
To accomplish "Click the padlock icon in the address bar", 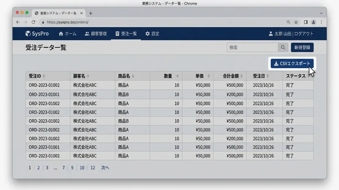I will tap(43, 22).
